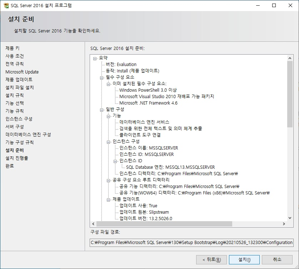Select Microsoft .NET Framework 4.6 row
Viewport: 299px width, 269px height.
coord(148,103)
